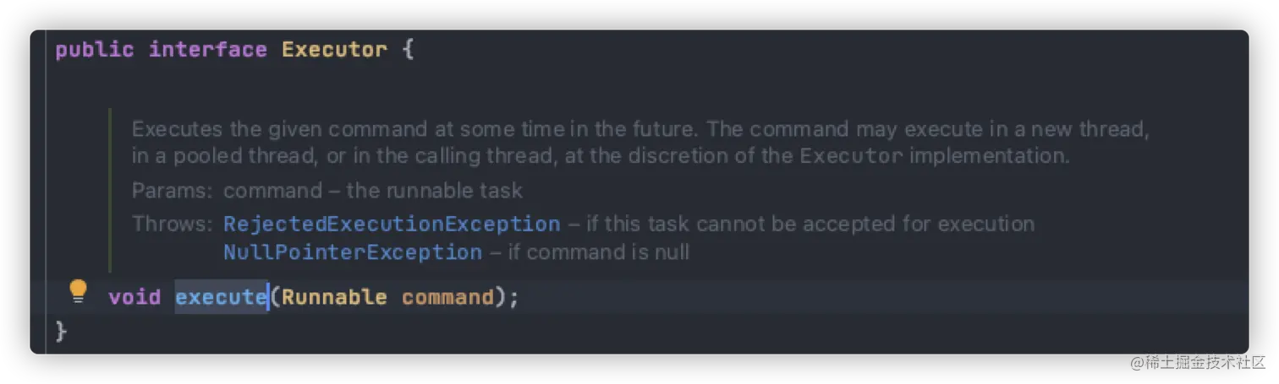Click the Params: label in the documentation
The width and height of the screenshot is (1279, 384).
171,191
